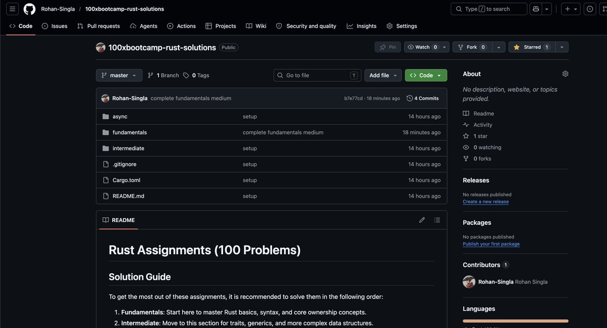
Task: Toggle the Starred button to unstar
Action: pyautogui.click(x=532, y=47)
